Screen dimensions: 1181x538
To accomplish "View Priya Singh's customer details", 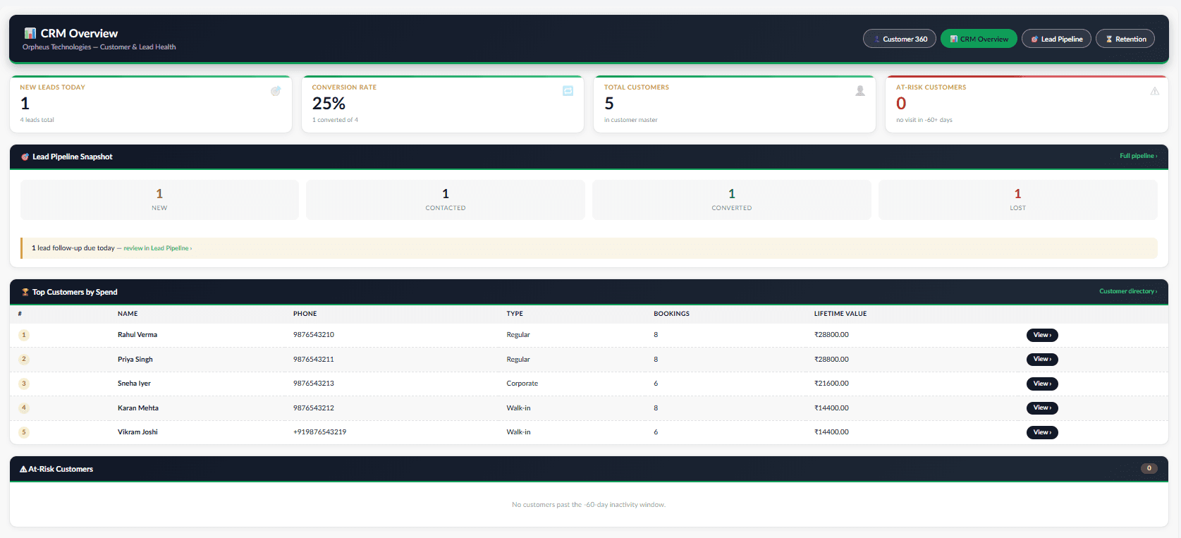I will [1042, 360].
